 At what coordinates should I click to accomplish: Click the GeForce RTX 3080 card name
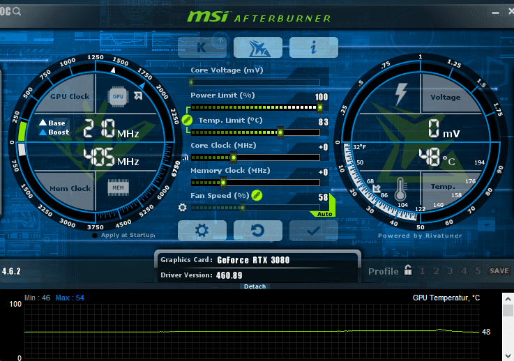pyautogui.click(x=253, y=260)
